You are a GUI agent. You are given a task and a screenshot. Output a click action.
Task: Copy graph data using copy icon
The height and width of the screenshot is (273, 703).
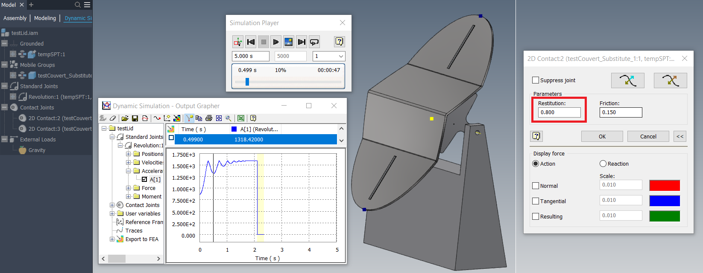pos(199,118)
